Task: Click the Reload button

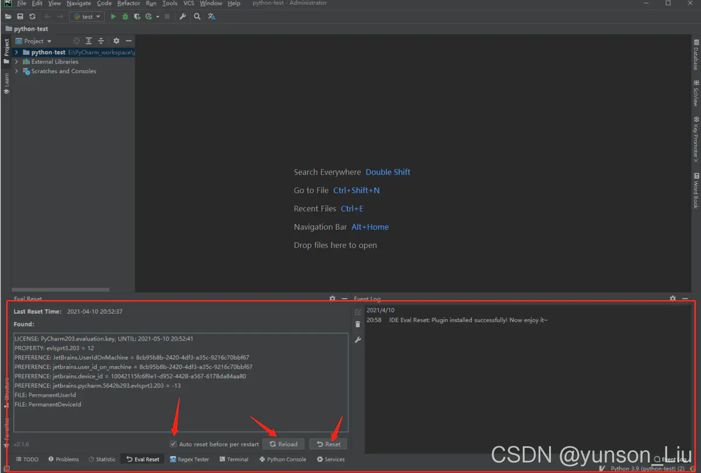Action: 283,444
